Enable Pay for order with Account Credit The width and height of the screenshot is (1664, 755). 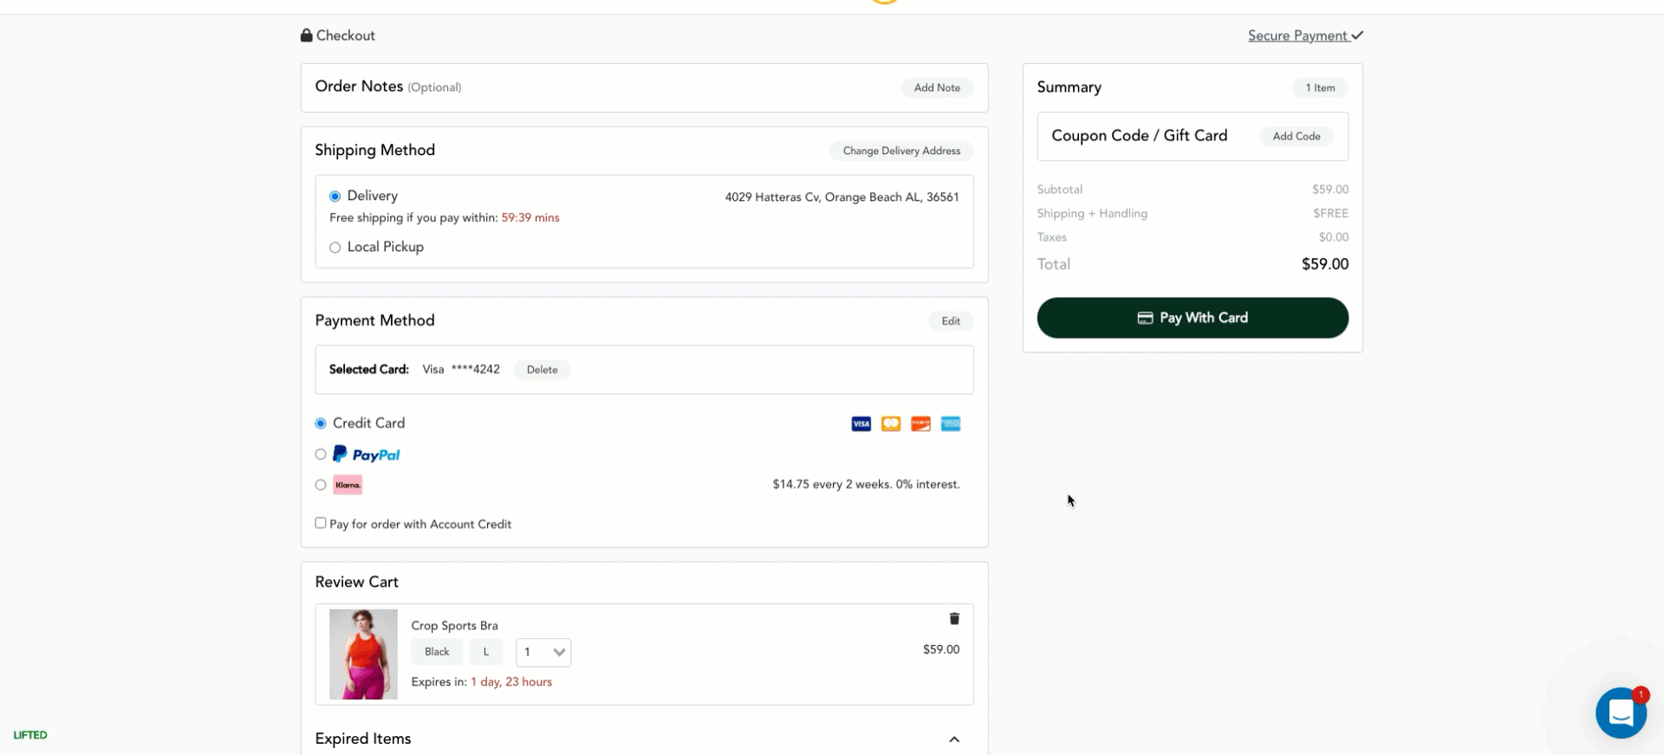click(x=321, y=523)
